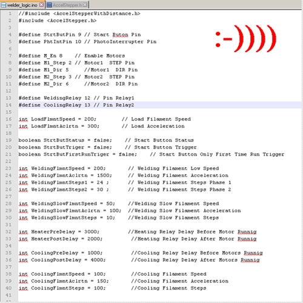Click on 'StrtButTriger' variable

coord(64,147)
